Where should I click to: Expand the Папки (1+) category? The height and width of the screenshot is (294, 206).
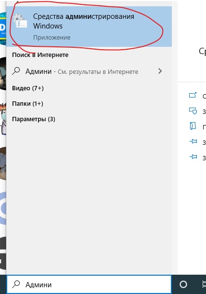click(27, 103)
